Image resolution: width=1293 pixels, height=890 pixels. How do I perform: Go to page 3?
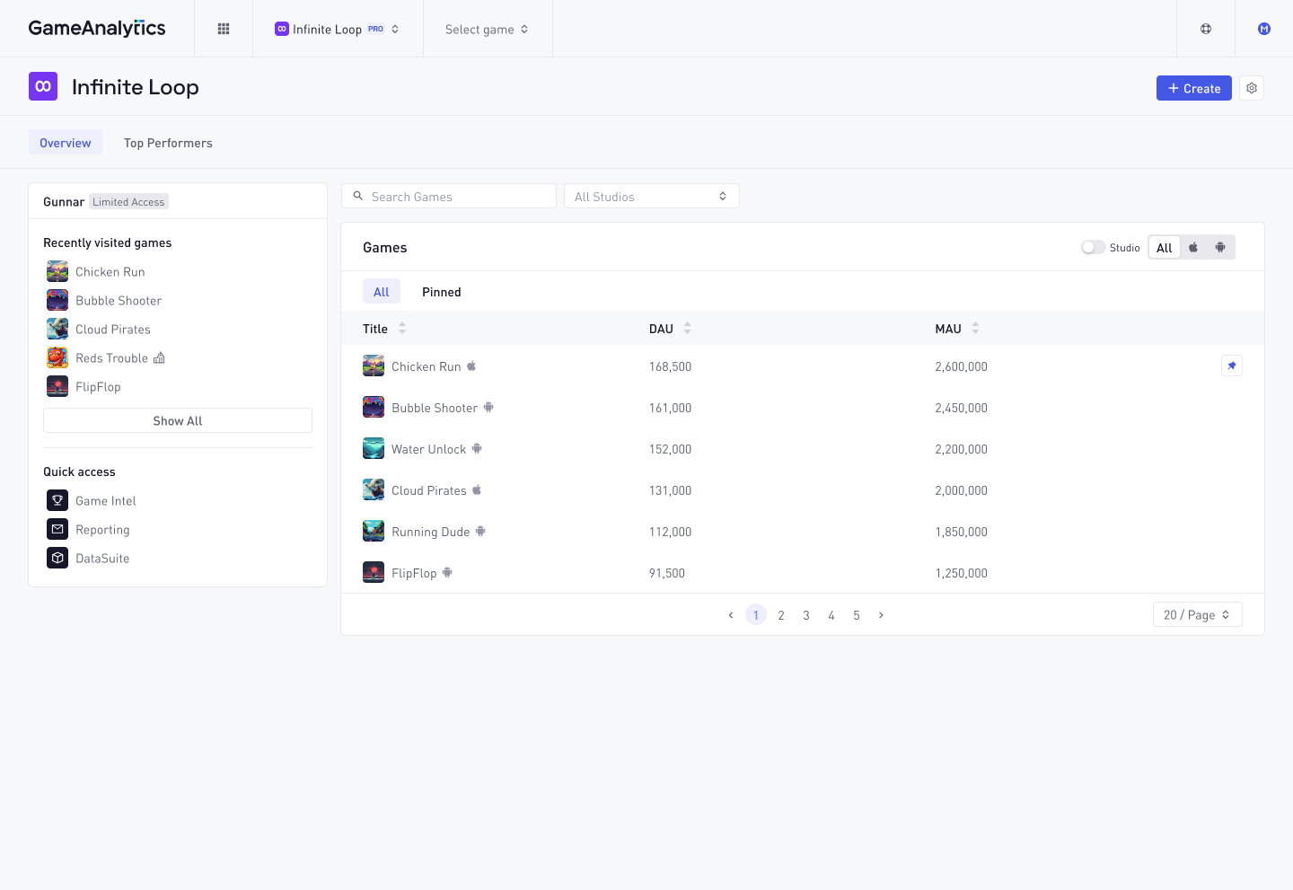[806, 615]
